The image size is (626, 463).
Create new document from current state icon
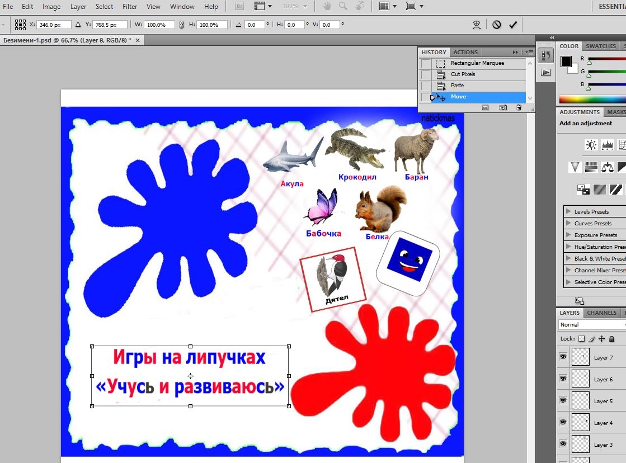click(485, 107)
